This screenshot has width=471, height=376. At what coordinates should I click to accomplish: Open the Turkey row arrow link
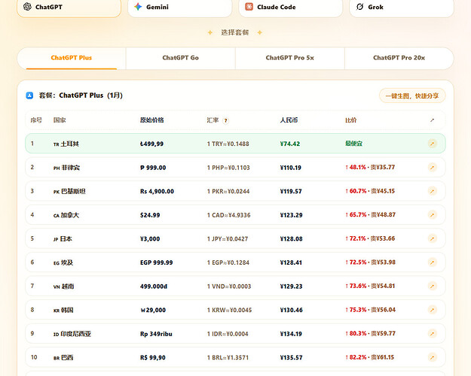(x=432, y=144)
